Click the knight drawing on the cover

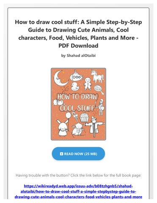point(100,107)
